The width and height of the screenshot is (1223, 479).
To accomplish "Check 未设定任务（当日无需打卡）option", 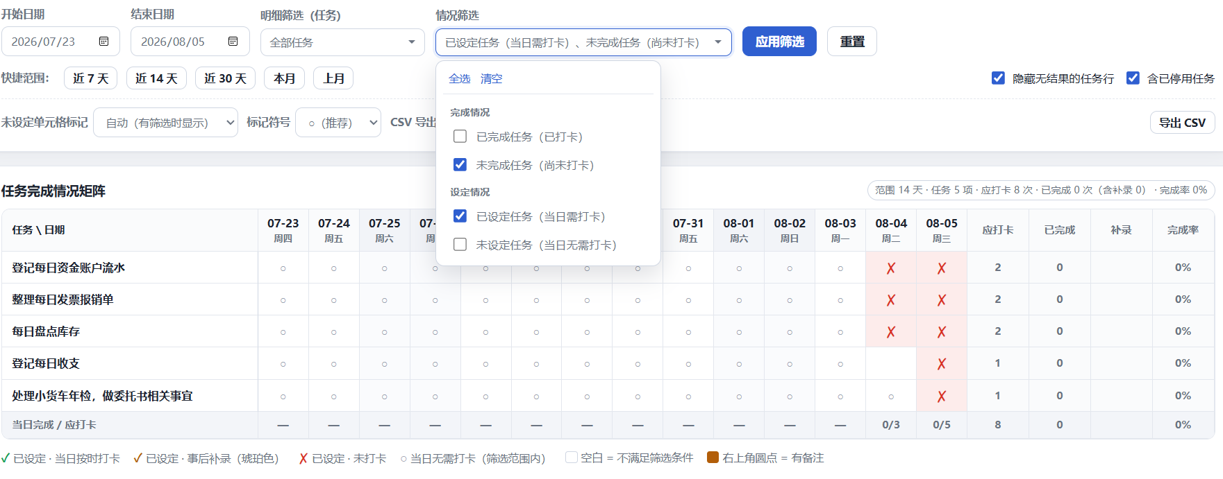I will (x=460, y=245).
